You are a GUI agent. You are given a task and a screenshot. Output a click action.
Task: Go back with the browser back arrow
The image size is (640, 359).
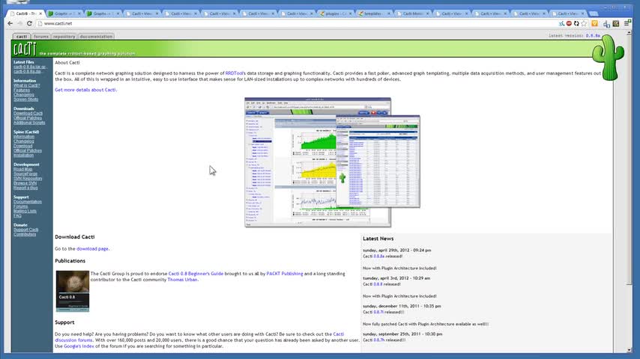click(10, 24)
